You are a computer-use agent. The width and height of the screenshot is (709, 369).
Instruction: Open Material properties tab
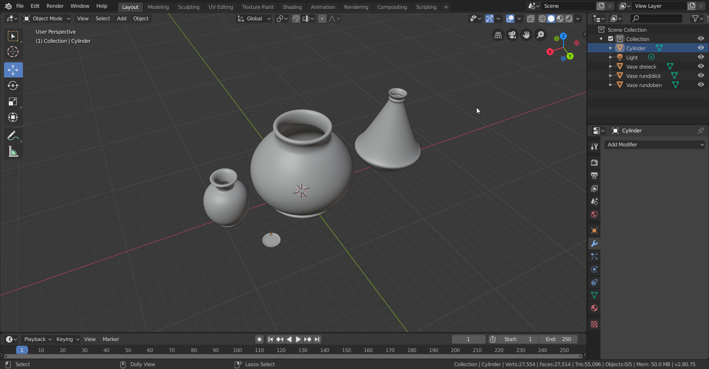click(594, 308)
